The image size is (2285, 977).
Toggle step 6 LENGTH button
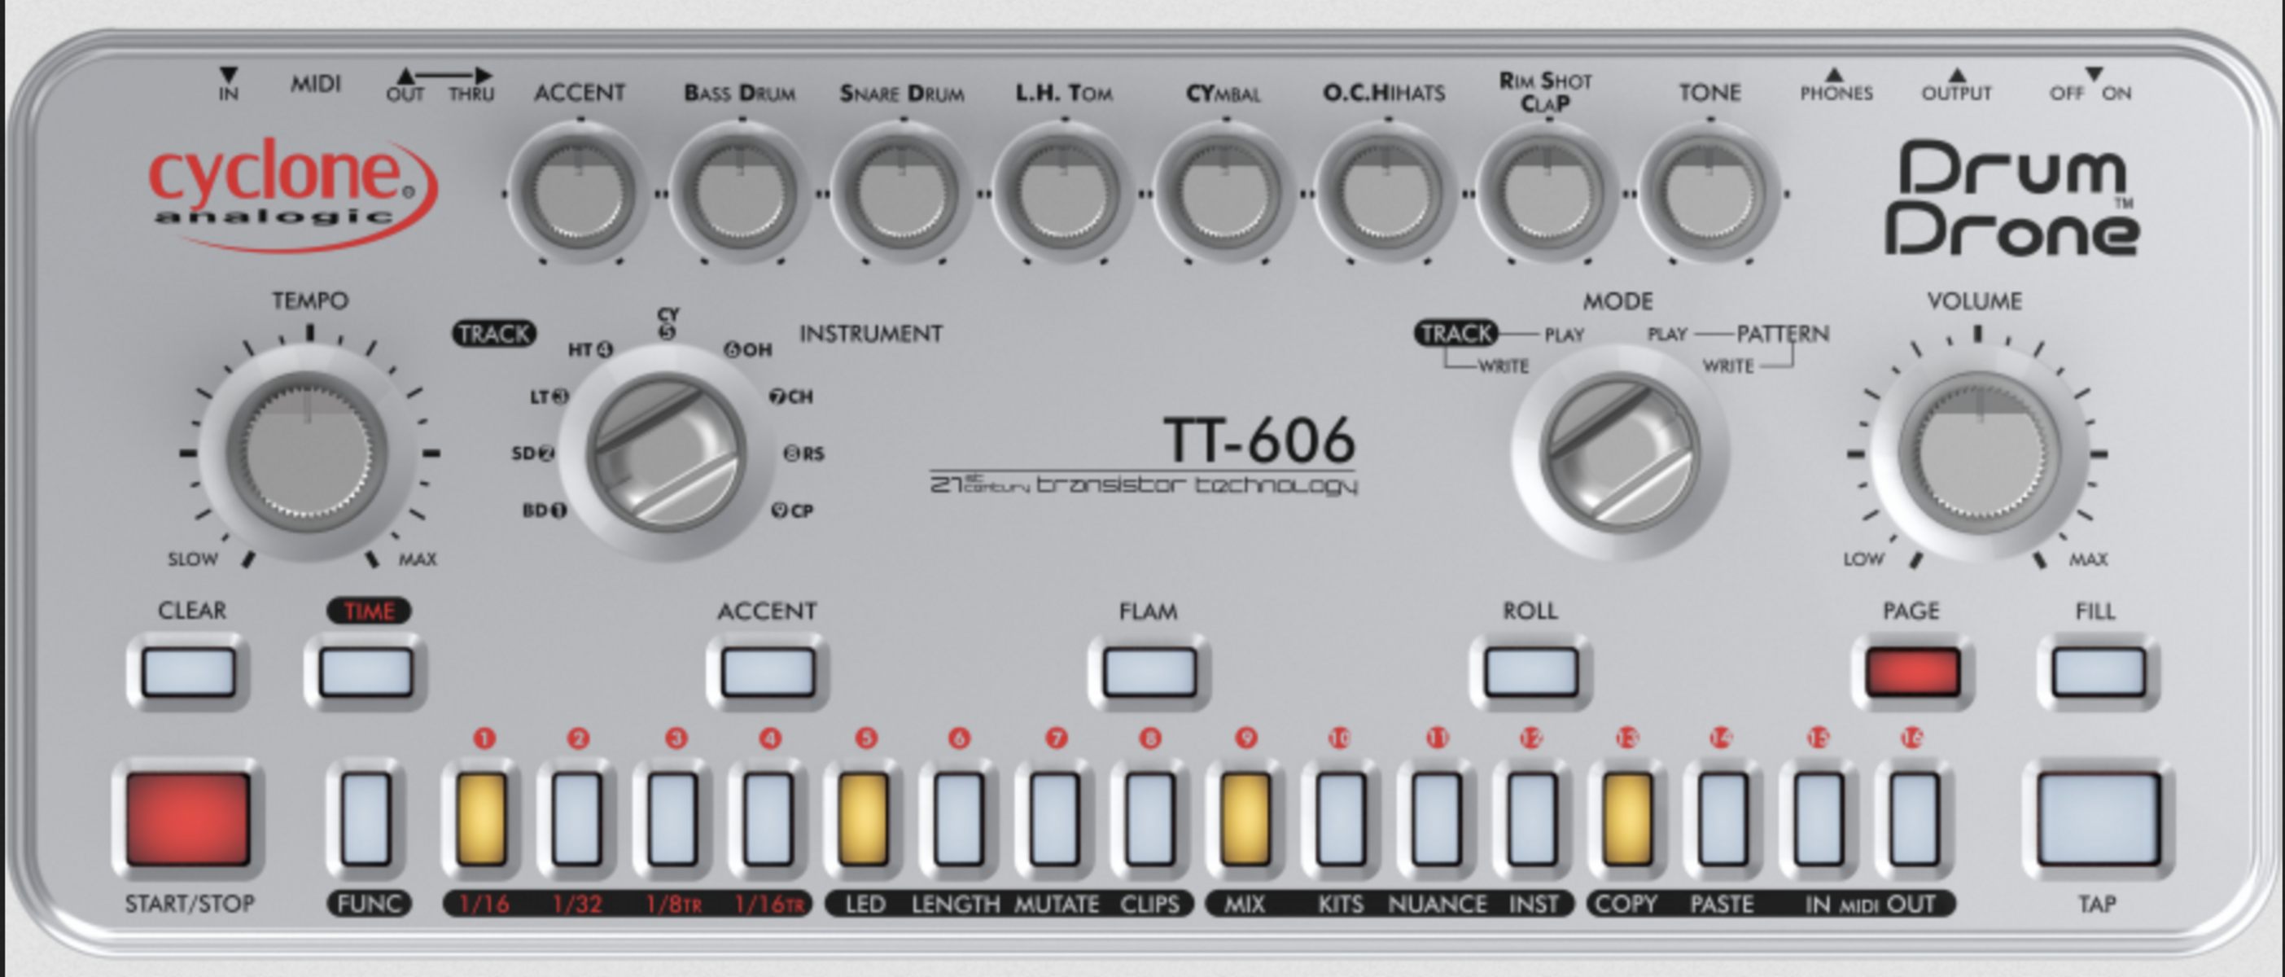959,818
